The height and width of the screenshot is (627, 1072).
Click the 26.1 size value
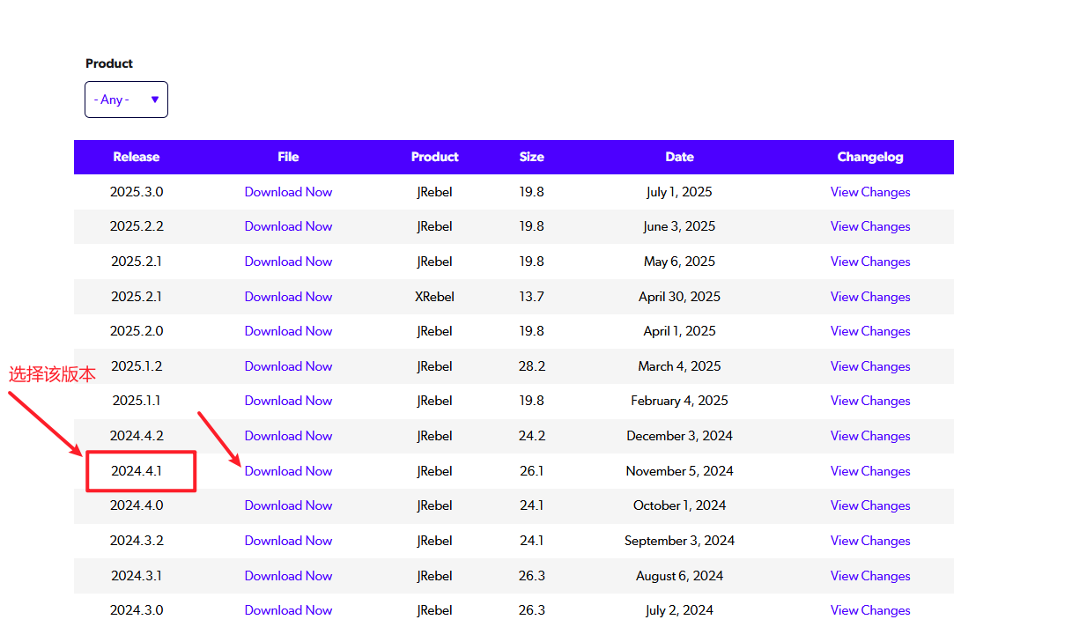tap(532, 471)
